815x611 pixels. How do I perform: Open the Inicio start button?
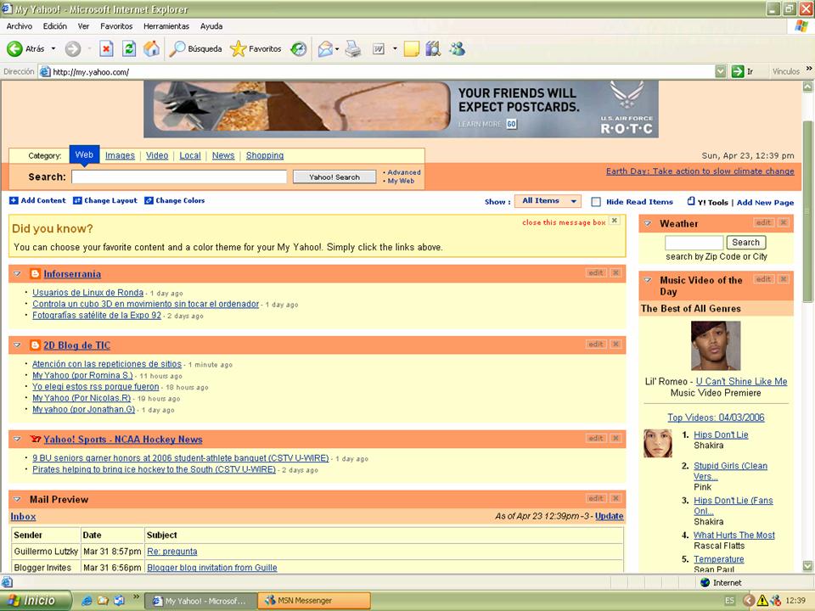[x=35, y=601]
